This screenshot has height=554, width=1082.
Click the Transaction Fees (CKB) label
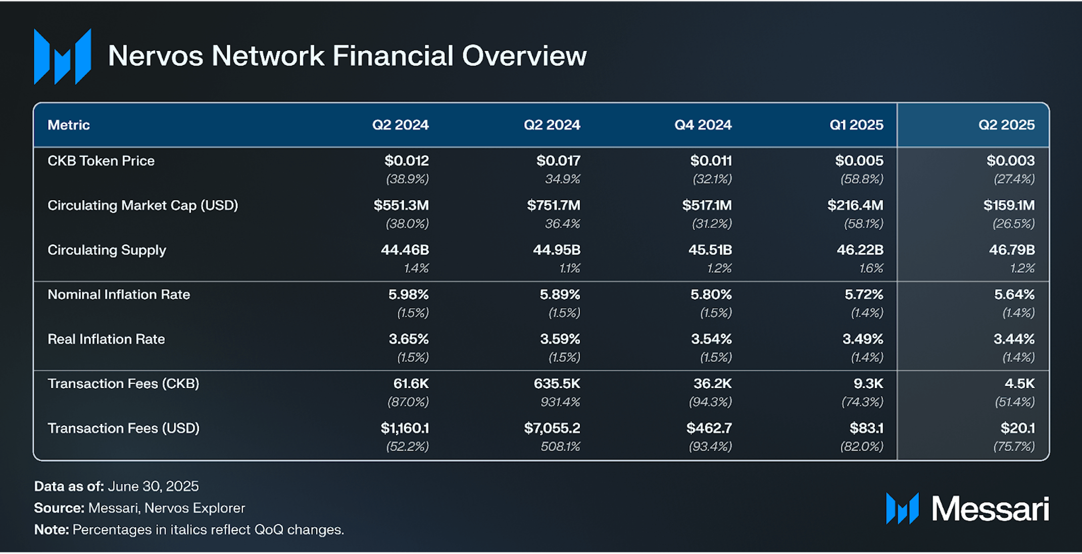123,383
